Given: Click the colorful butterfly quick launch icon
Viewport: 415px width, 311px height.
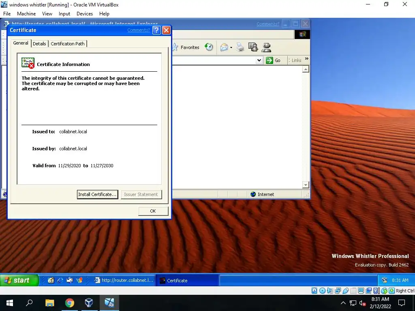Looking at the screenshot, I should click(79, 280).
